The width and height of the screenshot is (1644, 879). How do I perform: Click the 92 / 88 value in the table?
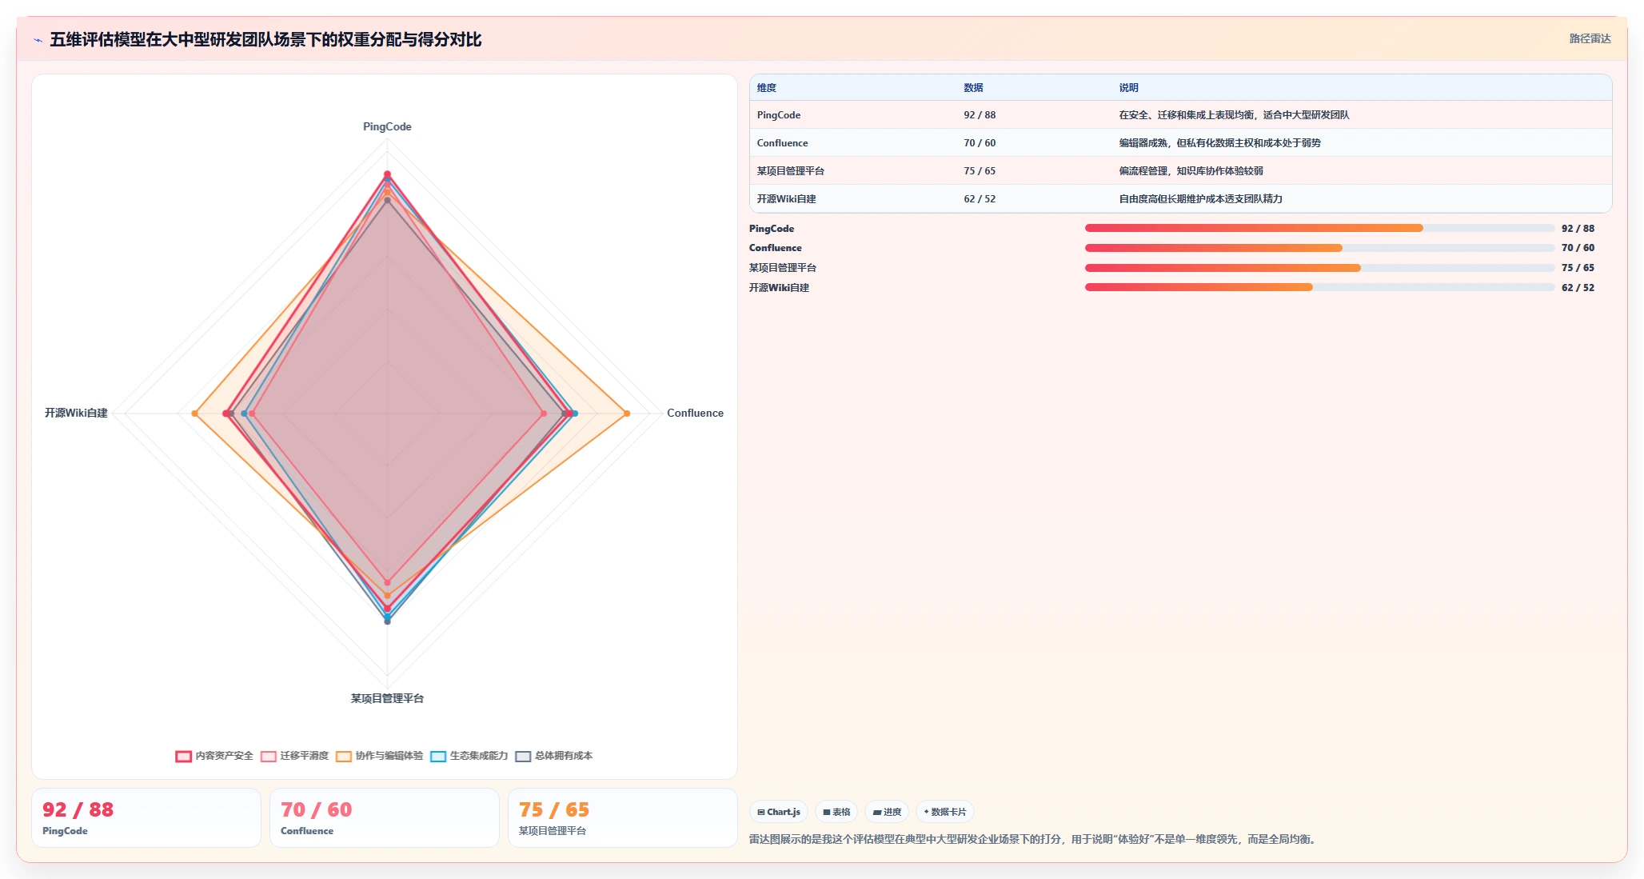980,115
